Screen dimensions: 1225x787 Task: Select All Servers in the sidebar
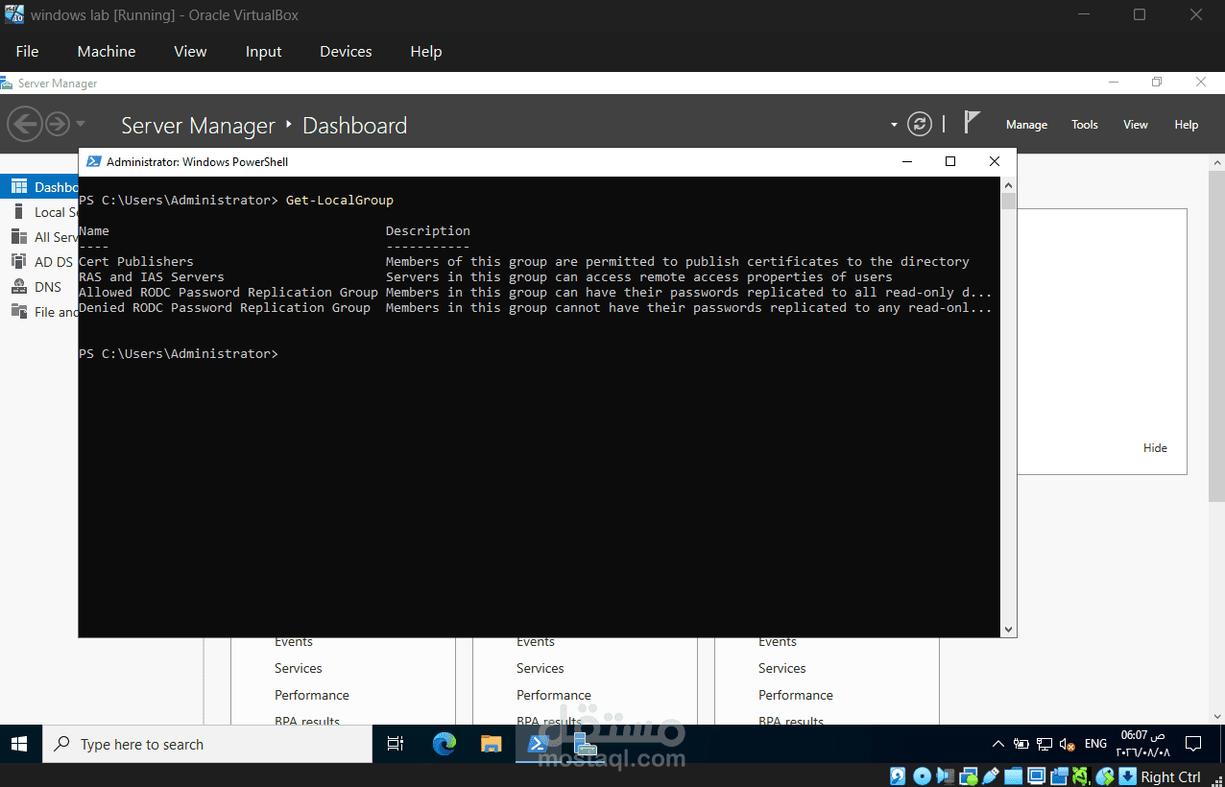(x=39, y=237)
